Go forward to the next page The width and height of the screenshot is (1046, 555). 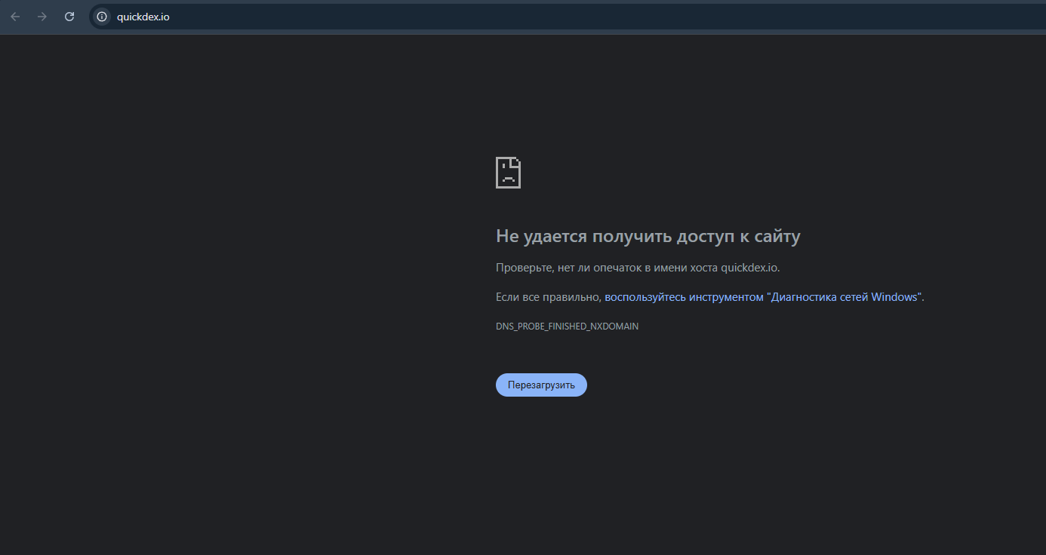point(42,17)
